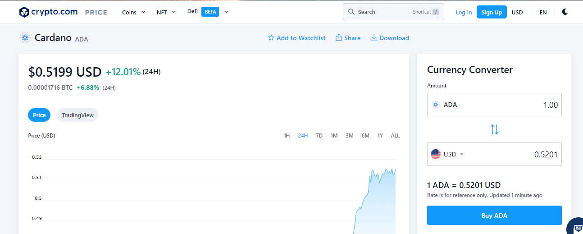
Task: Click the $0.5199 USD price text
Action: [65, 72]
